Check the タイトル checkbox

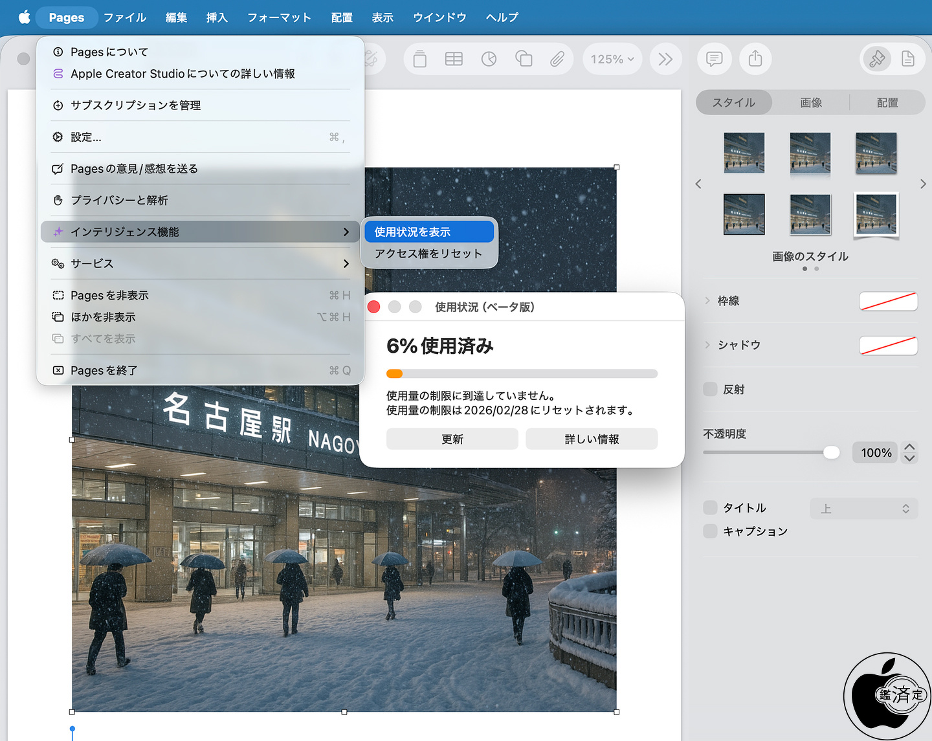point(710,507)
